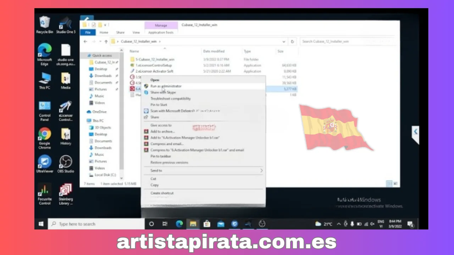Open Quick Access Toolbar customize dropdown

pyautogui.click(x=105, y=25)
